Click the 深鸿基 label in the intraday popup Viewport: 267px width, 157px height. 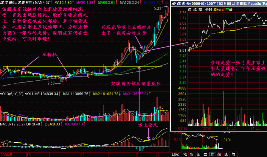(195, 10)
